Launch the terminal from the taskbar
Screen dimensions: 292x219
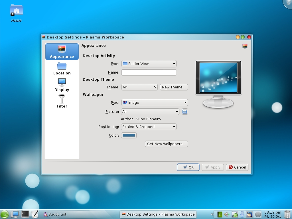coord(25,214)
